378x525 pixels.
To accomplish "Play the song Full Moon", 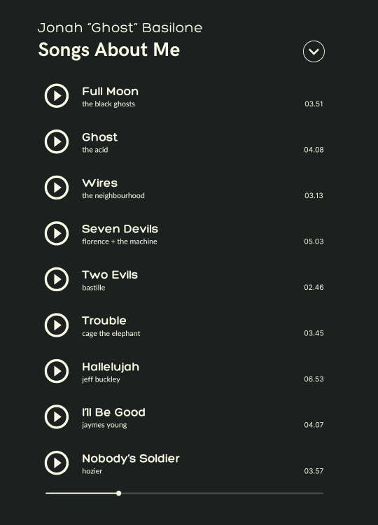I will pyautogui.click(x=57, y=96).
